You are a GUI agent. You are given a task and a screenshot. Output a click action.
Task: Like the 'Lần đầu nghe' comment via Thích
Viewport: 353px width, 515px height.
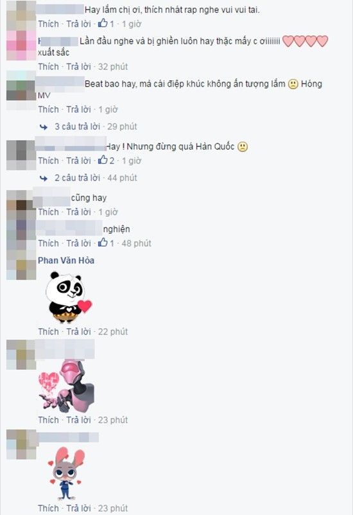tap(48, 67)
